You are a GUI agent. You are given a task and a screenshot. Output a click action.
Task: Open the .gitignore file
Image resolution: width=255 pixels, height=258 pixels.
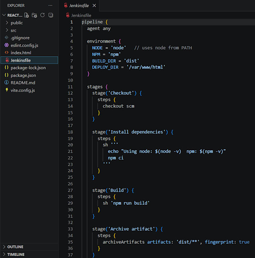coord(20,38)
